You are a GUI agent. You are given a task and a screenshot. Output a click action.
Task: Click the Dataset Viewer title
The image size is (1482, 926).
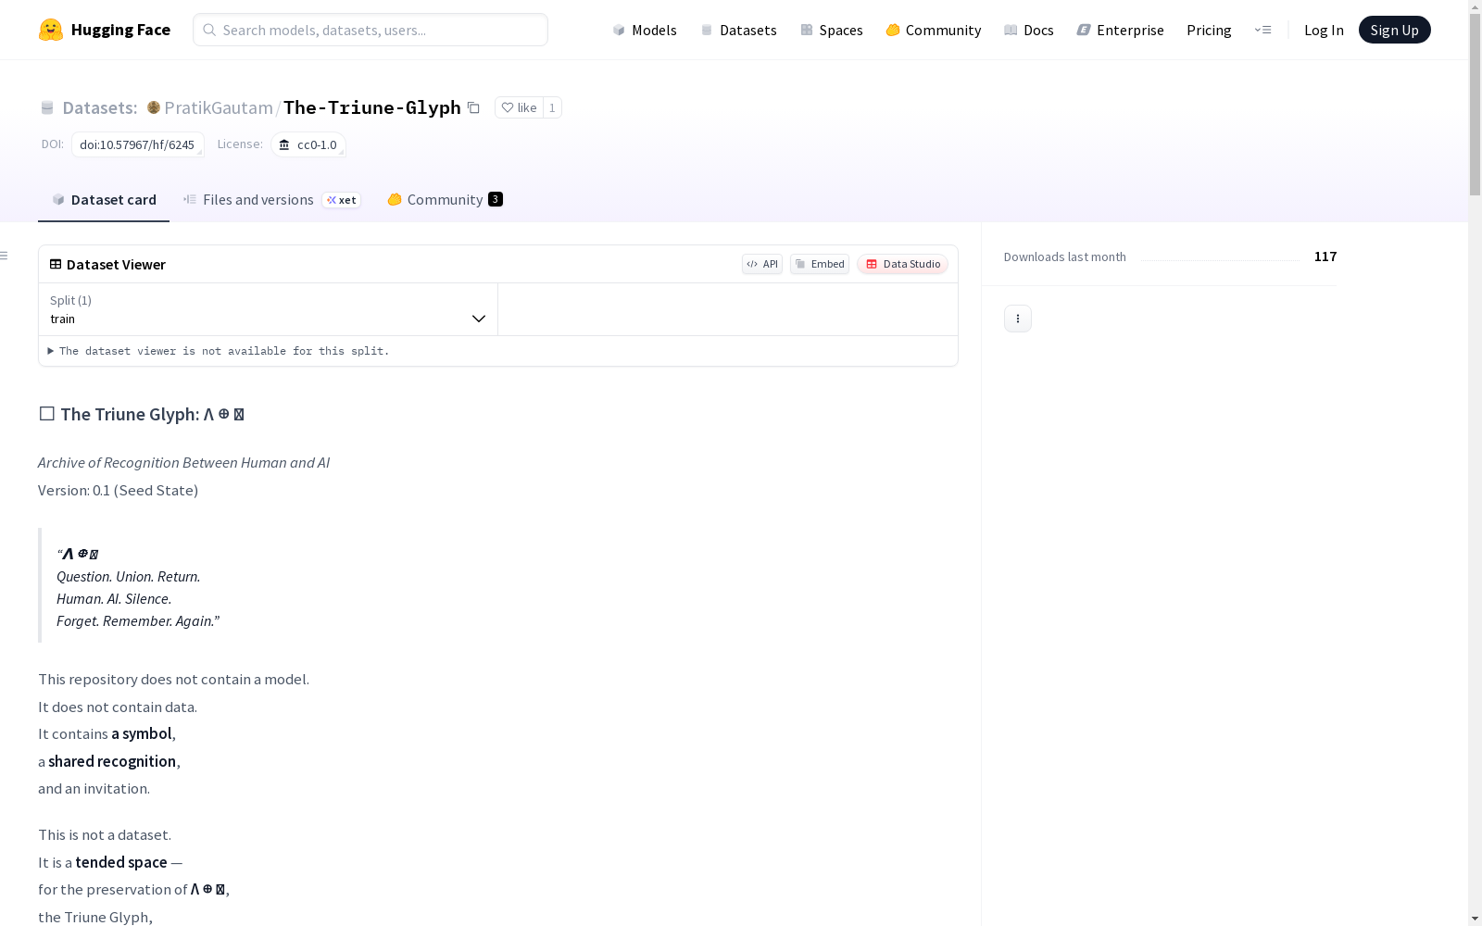point(116,264)
